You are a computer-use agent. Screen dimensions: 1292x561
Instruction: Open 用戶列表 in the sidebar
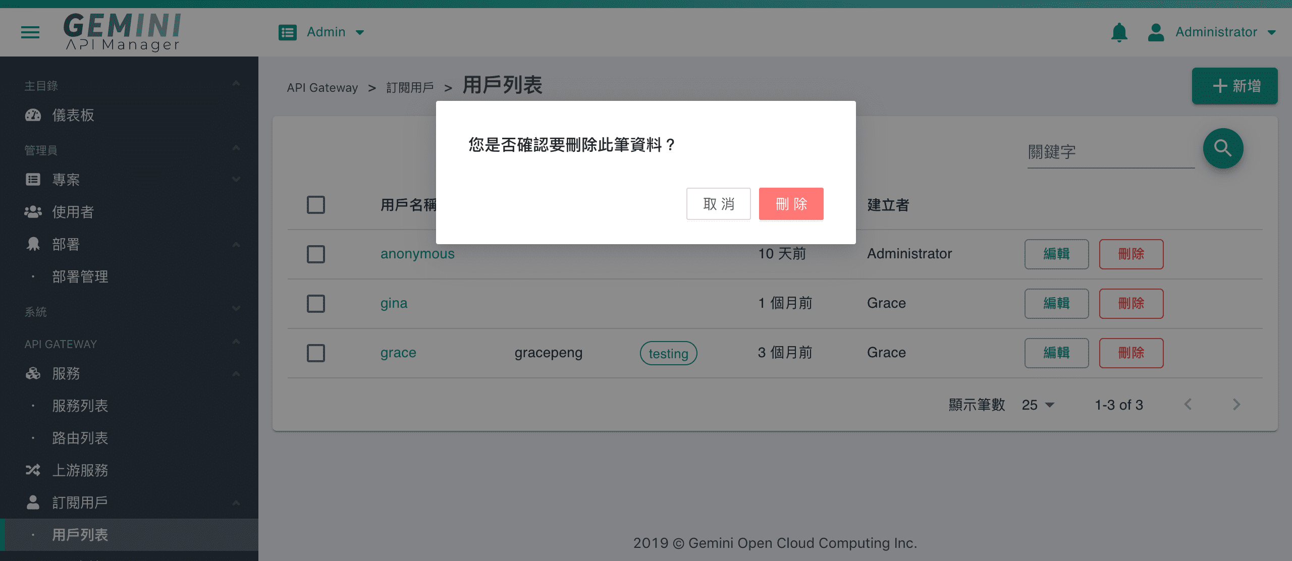pyautogui.click(x=129, y=535)
